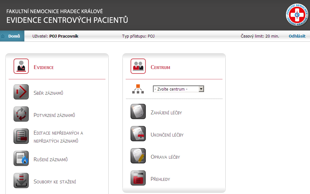Open Rušení záznamů link
Screen dimensions: 310x194
point(51,160)
